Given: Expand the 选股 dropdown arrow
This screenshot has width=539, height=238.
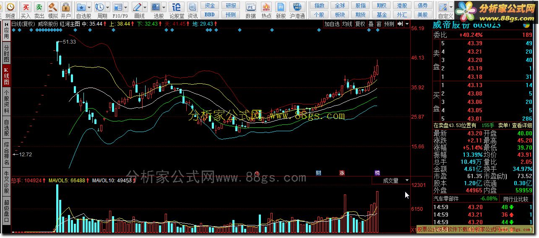Looking at the screenshot, I should 164,7.
